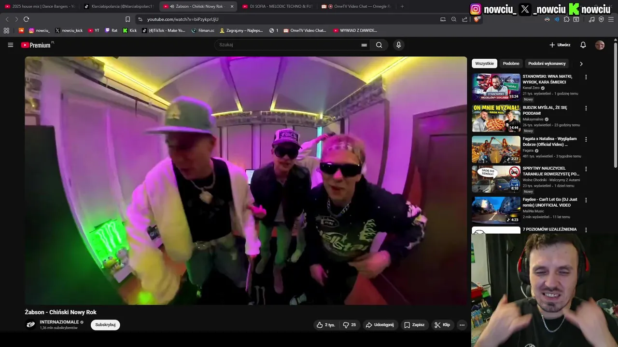
Task: Select the Wszystkie filter chip
Action: pos(484,64)
